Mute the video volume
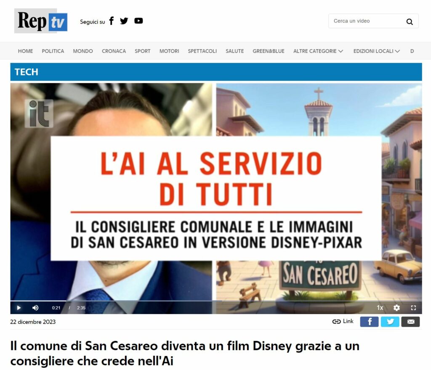 [35, 308]
